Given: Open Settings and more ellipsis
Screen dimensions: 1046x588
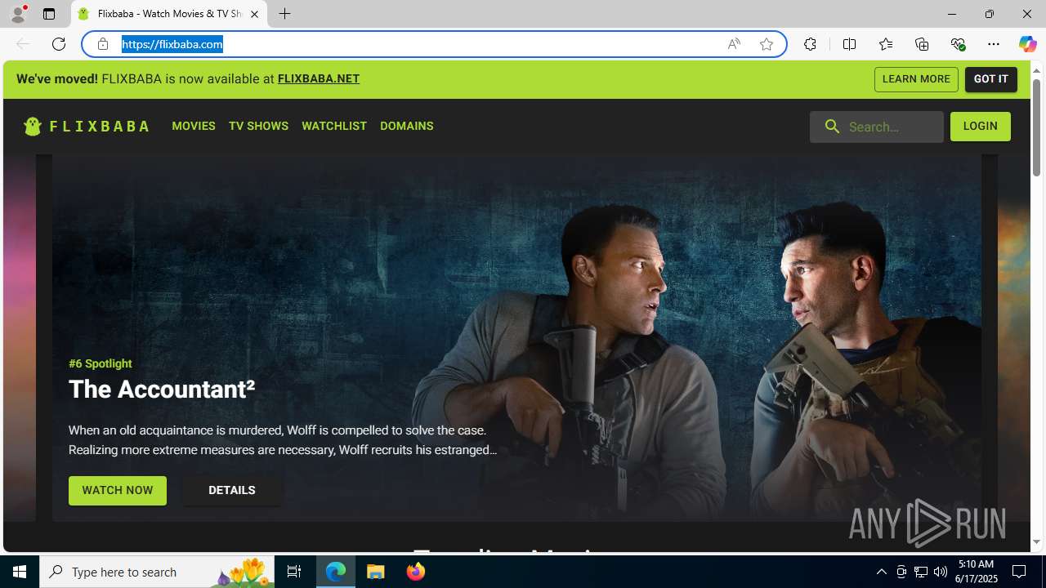Looking at the screenshot, I should (x=994, y=44).
